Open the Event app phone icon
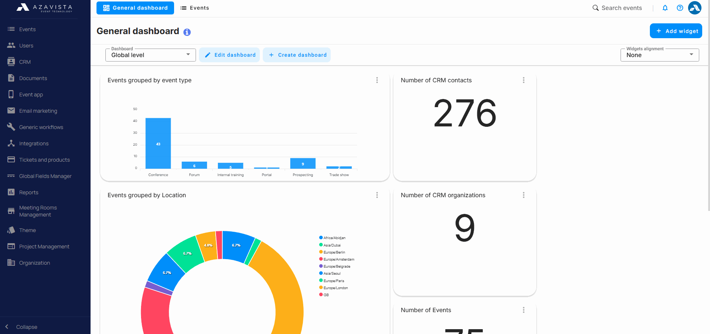This screenshot has width=710, height=334. tap(11, 94)
